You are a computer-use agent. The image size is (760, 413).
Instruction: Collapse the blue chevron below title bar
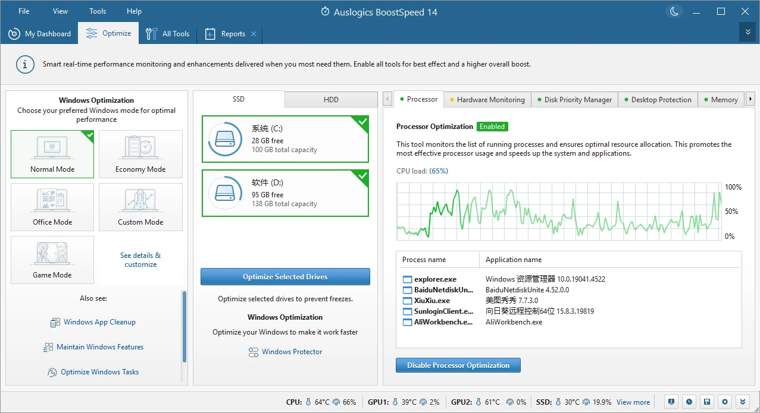748,32
